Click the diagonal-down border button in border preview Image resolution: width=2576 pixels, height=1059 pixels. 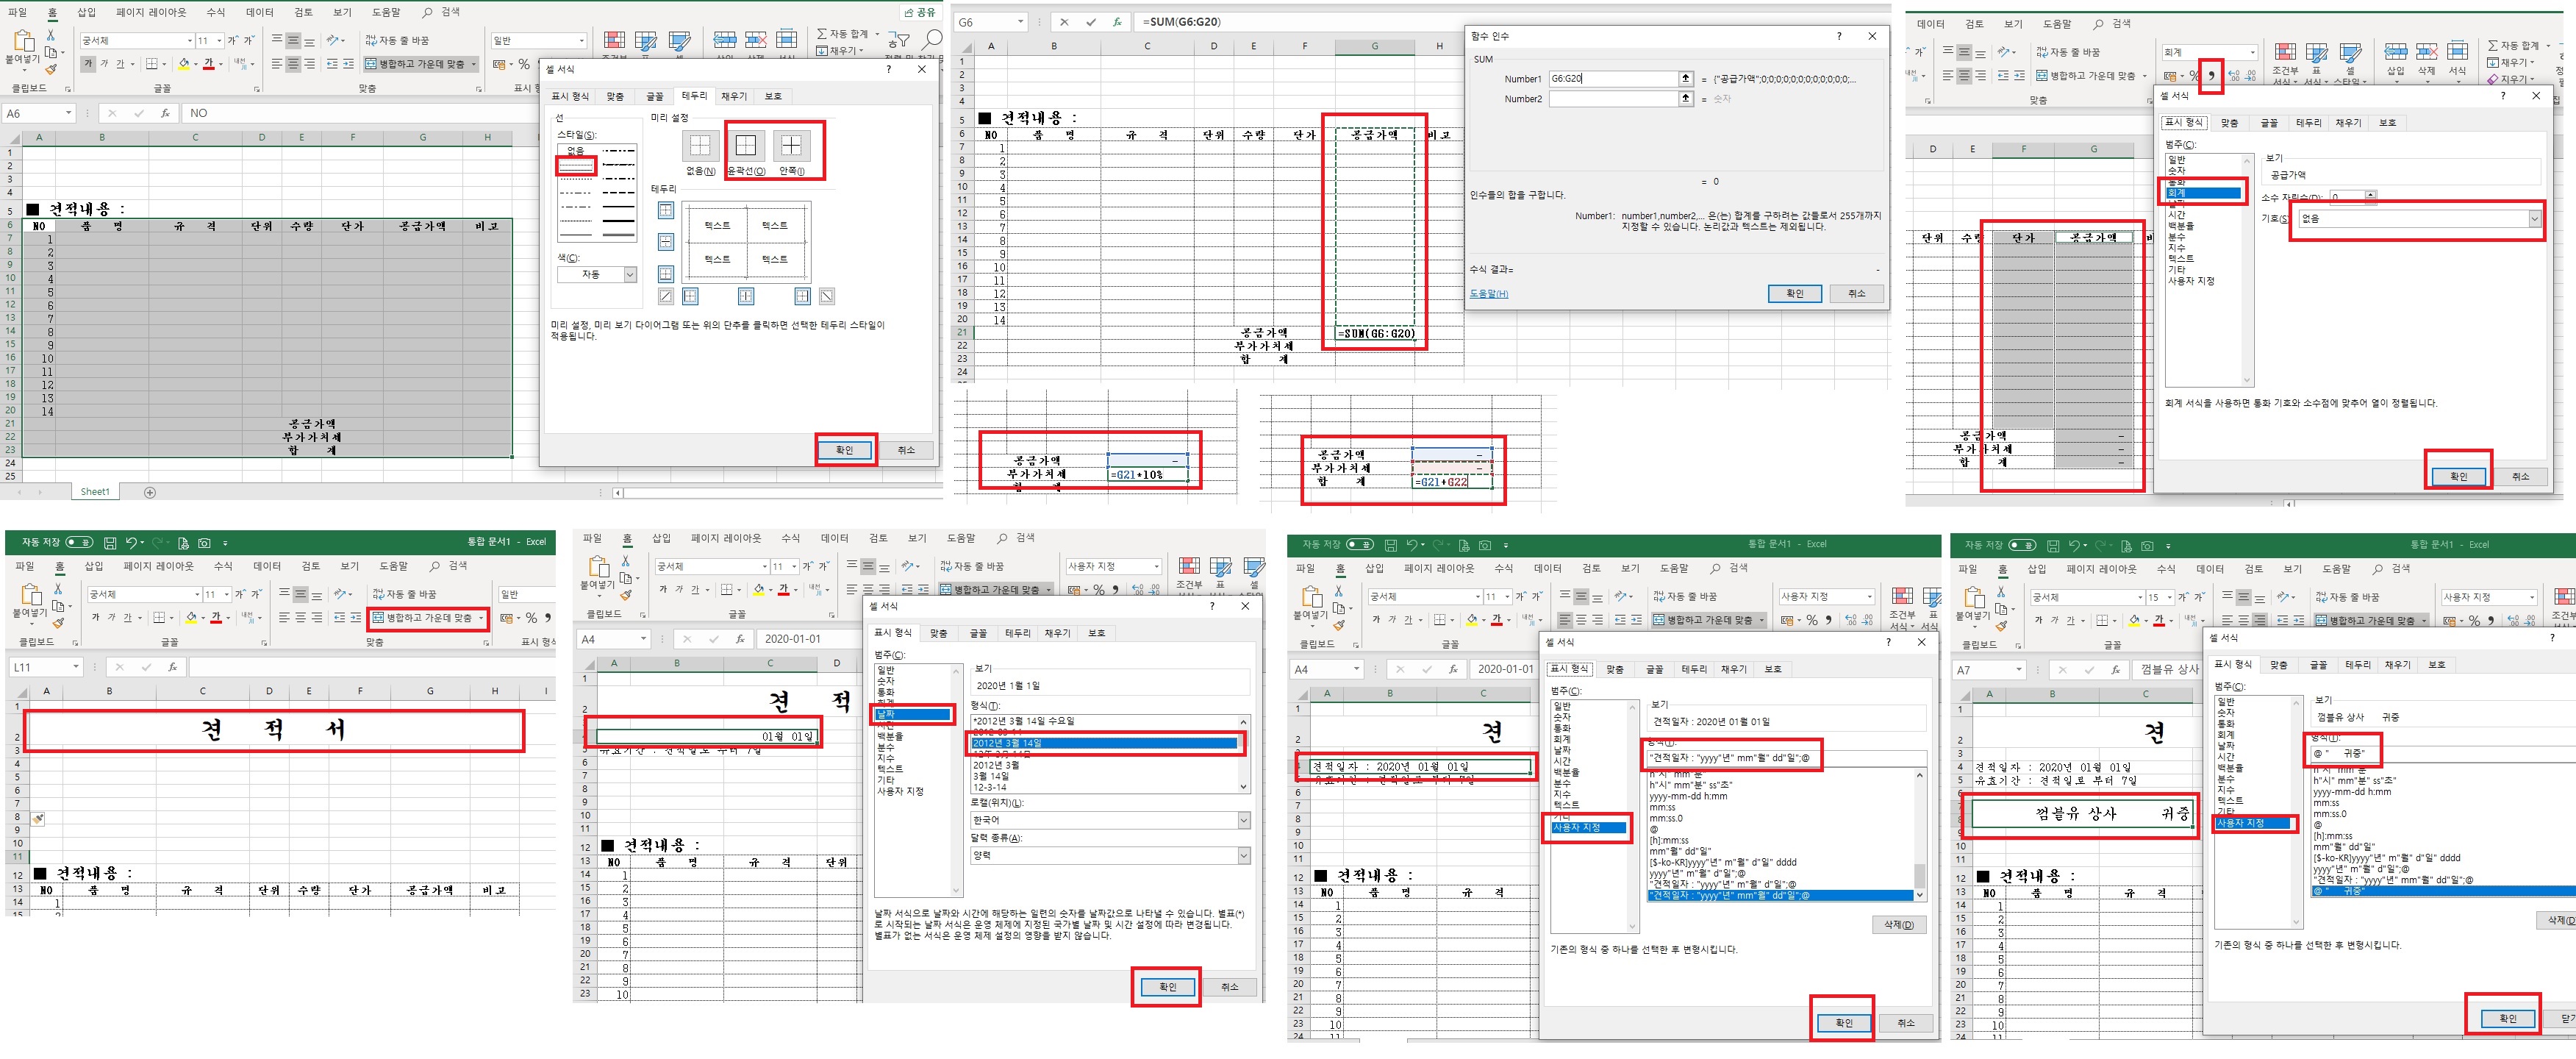point(827,296)
